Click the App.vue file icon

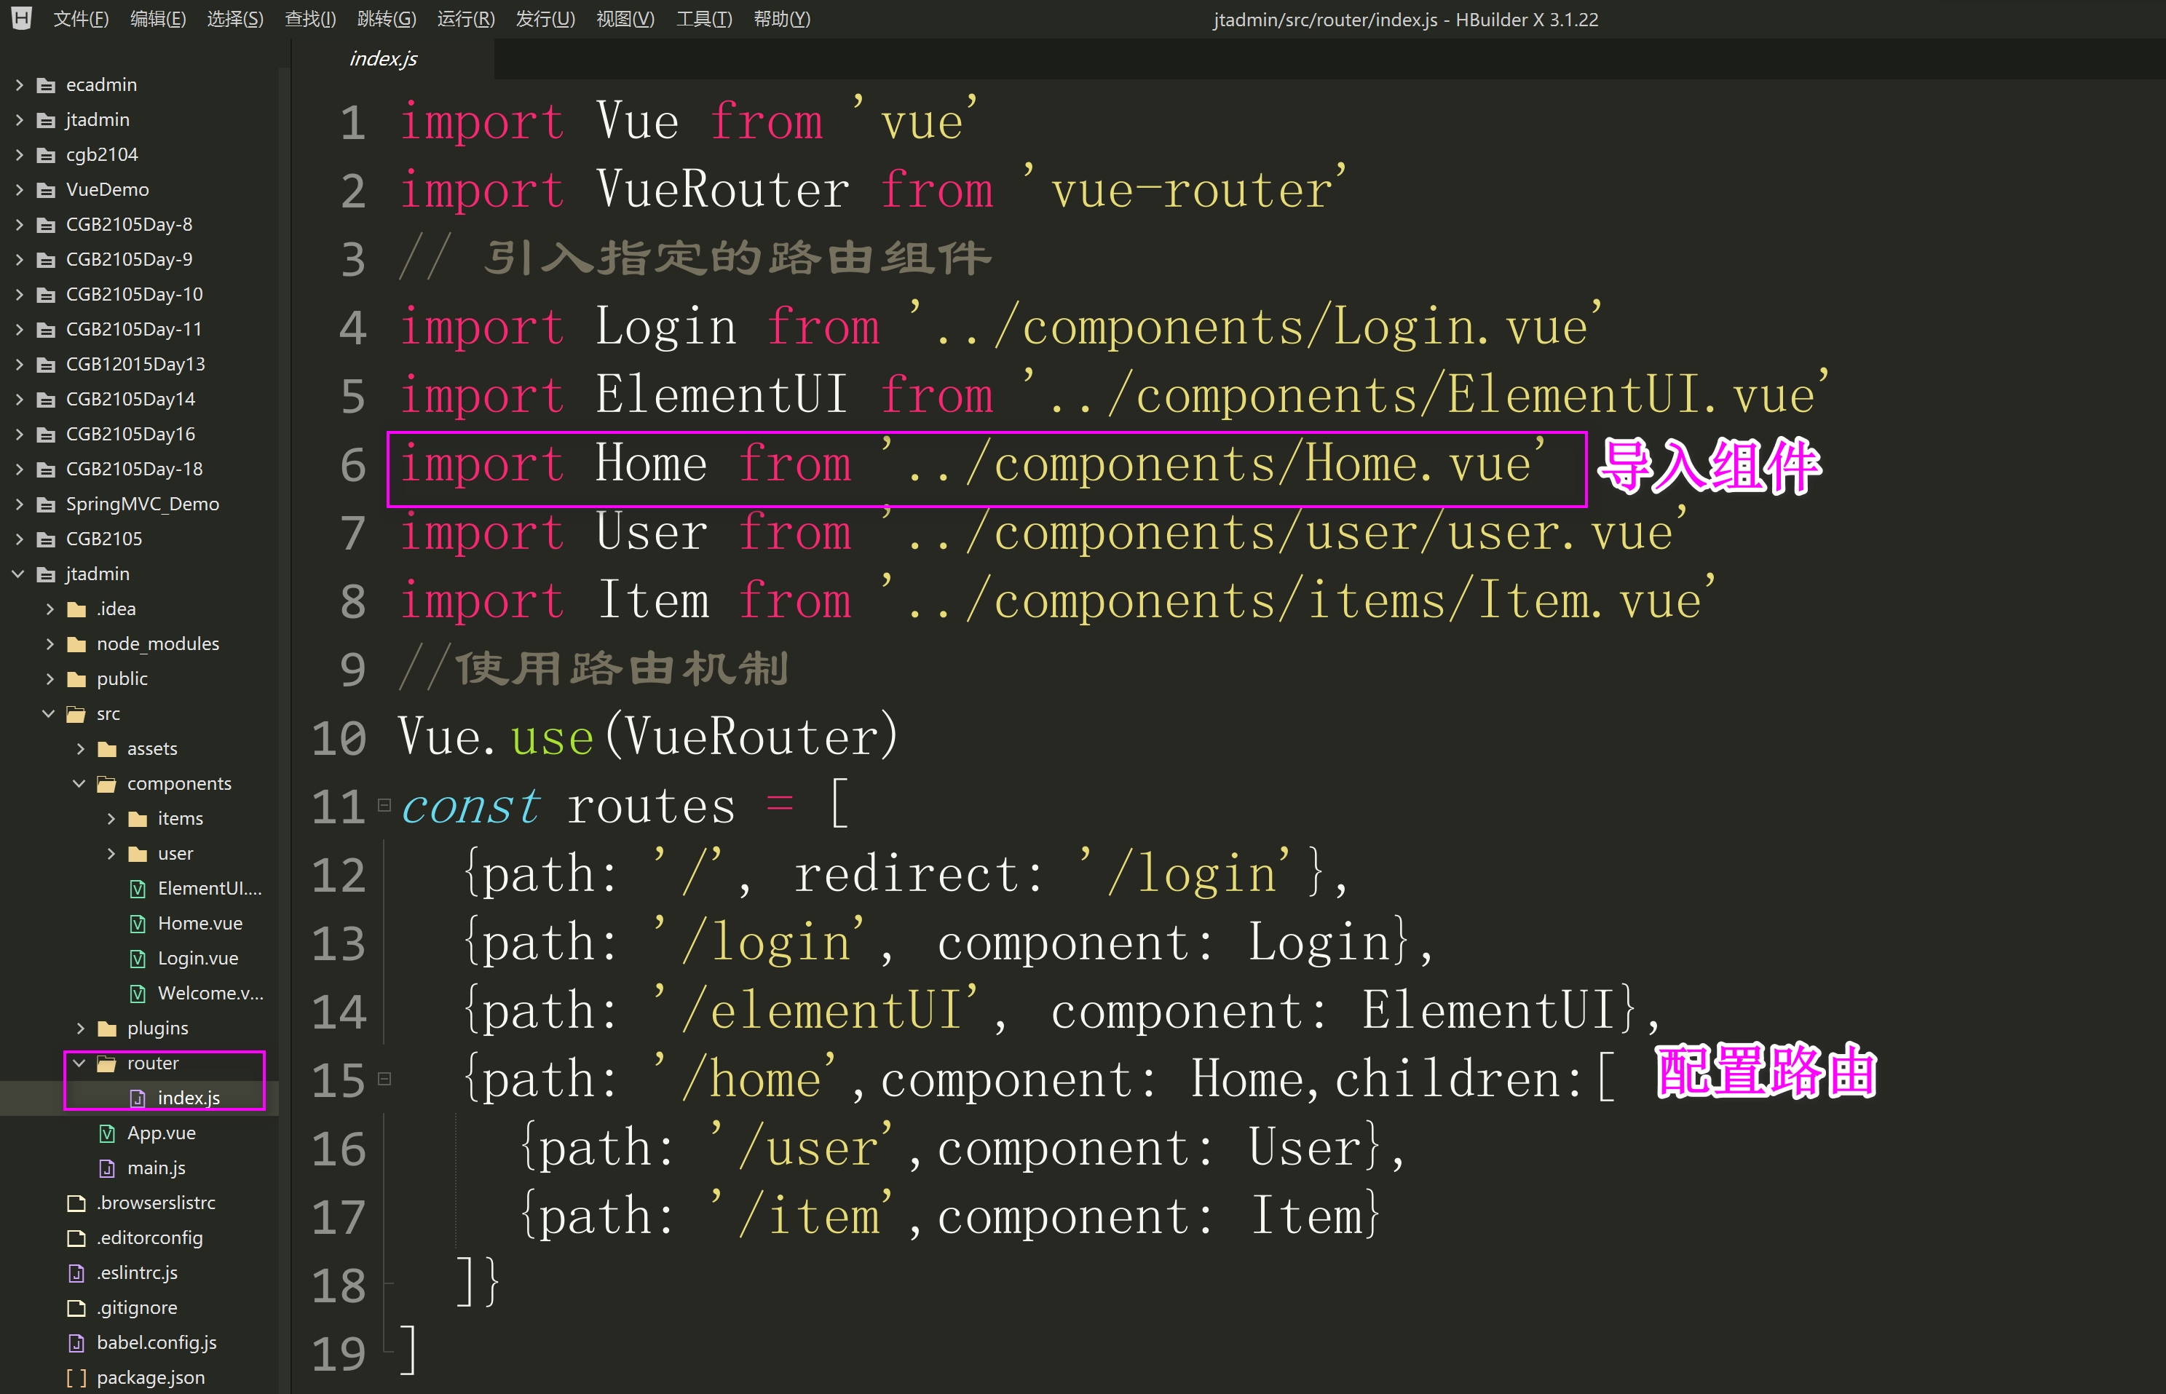click(107, 1133)
